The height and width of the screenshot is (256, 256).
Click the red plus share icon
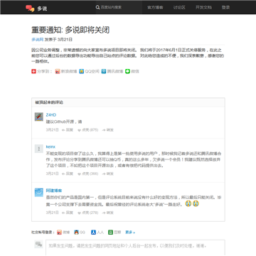pyautogui.click(x=33, y=71)
